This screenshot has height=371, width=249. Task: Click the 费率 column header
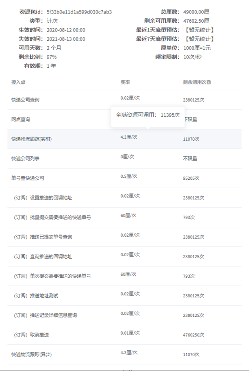[x=125, y=82]
